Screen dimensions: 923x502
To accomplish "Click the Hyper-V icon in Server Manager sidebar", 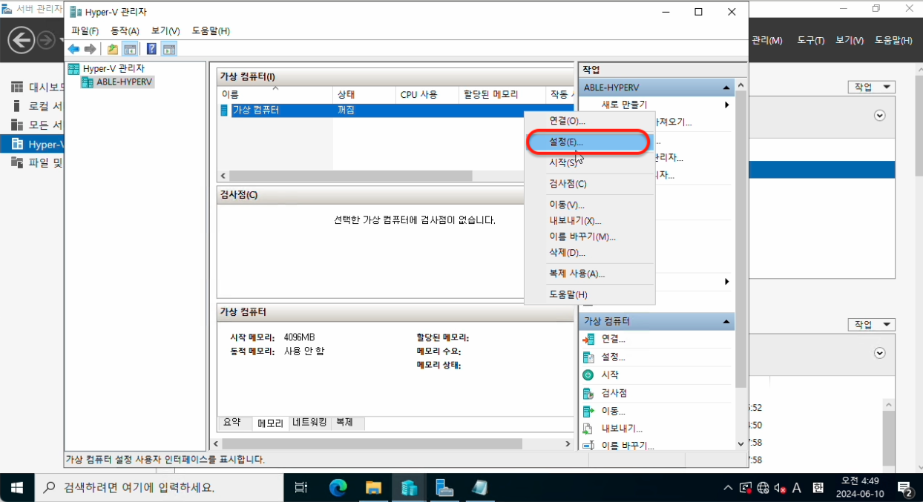I will coord(16,144).
